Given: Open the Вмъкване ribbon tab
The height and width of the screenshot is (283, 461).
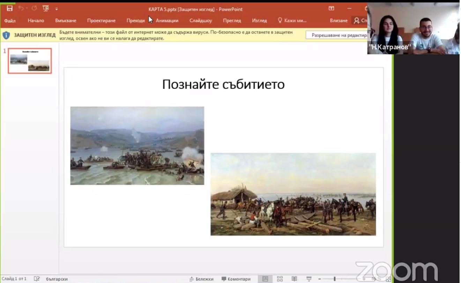Looking at the screenshot, I should pyautogui.click(x=66, y=21).
